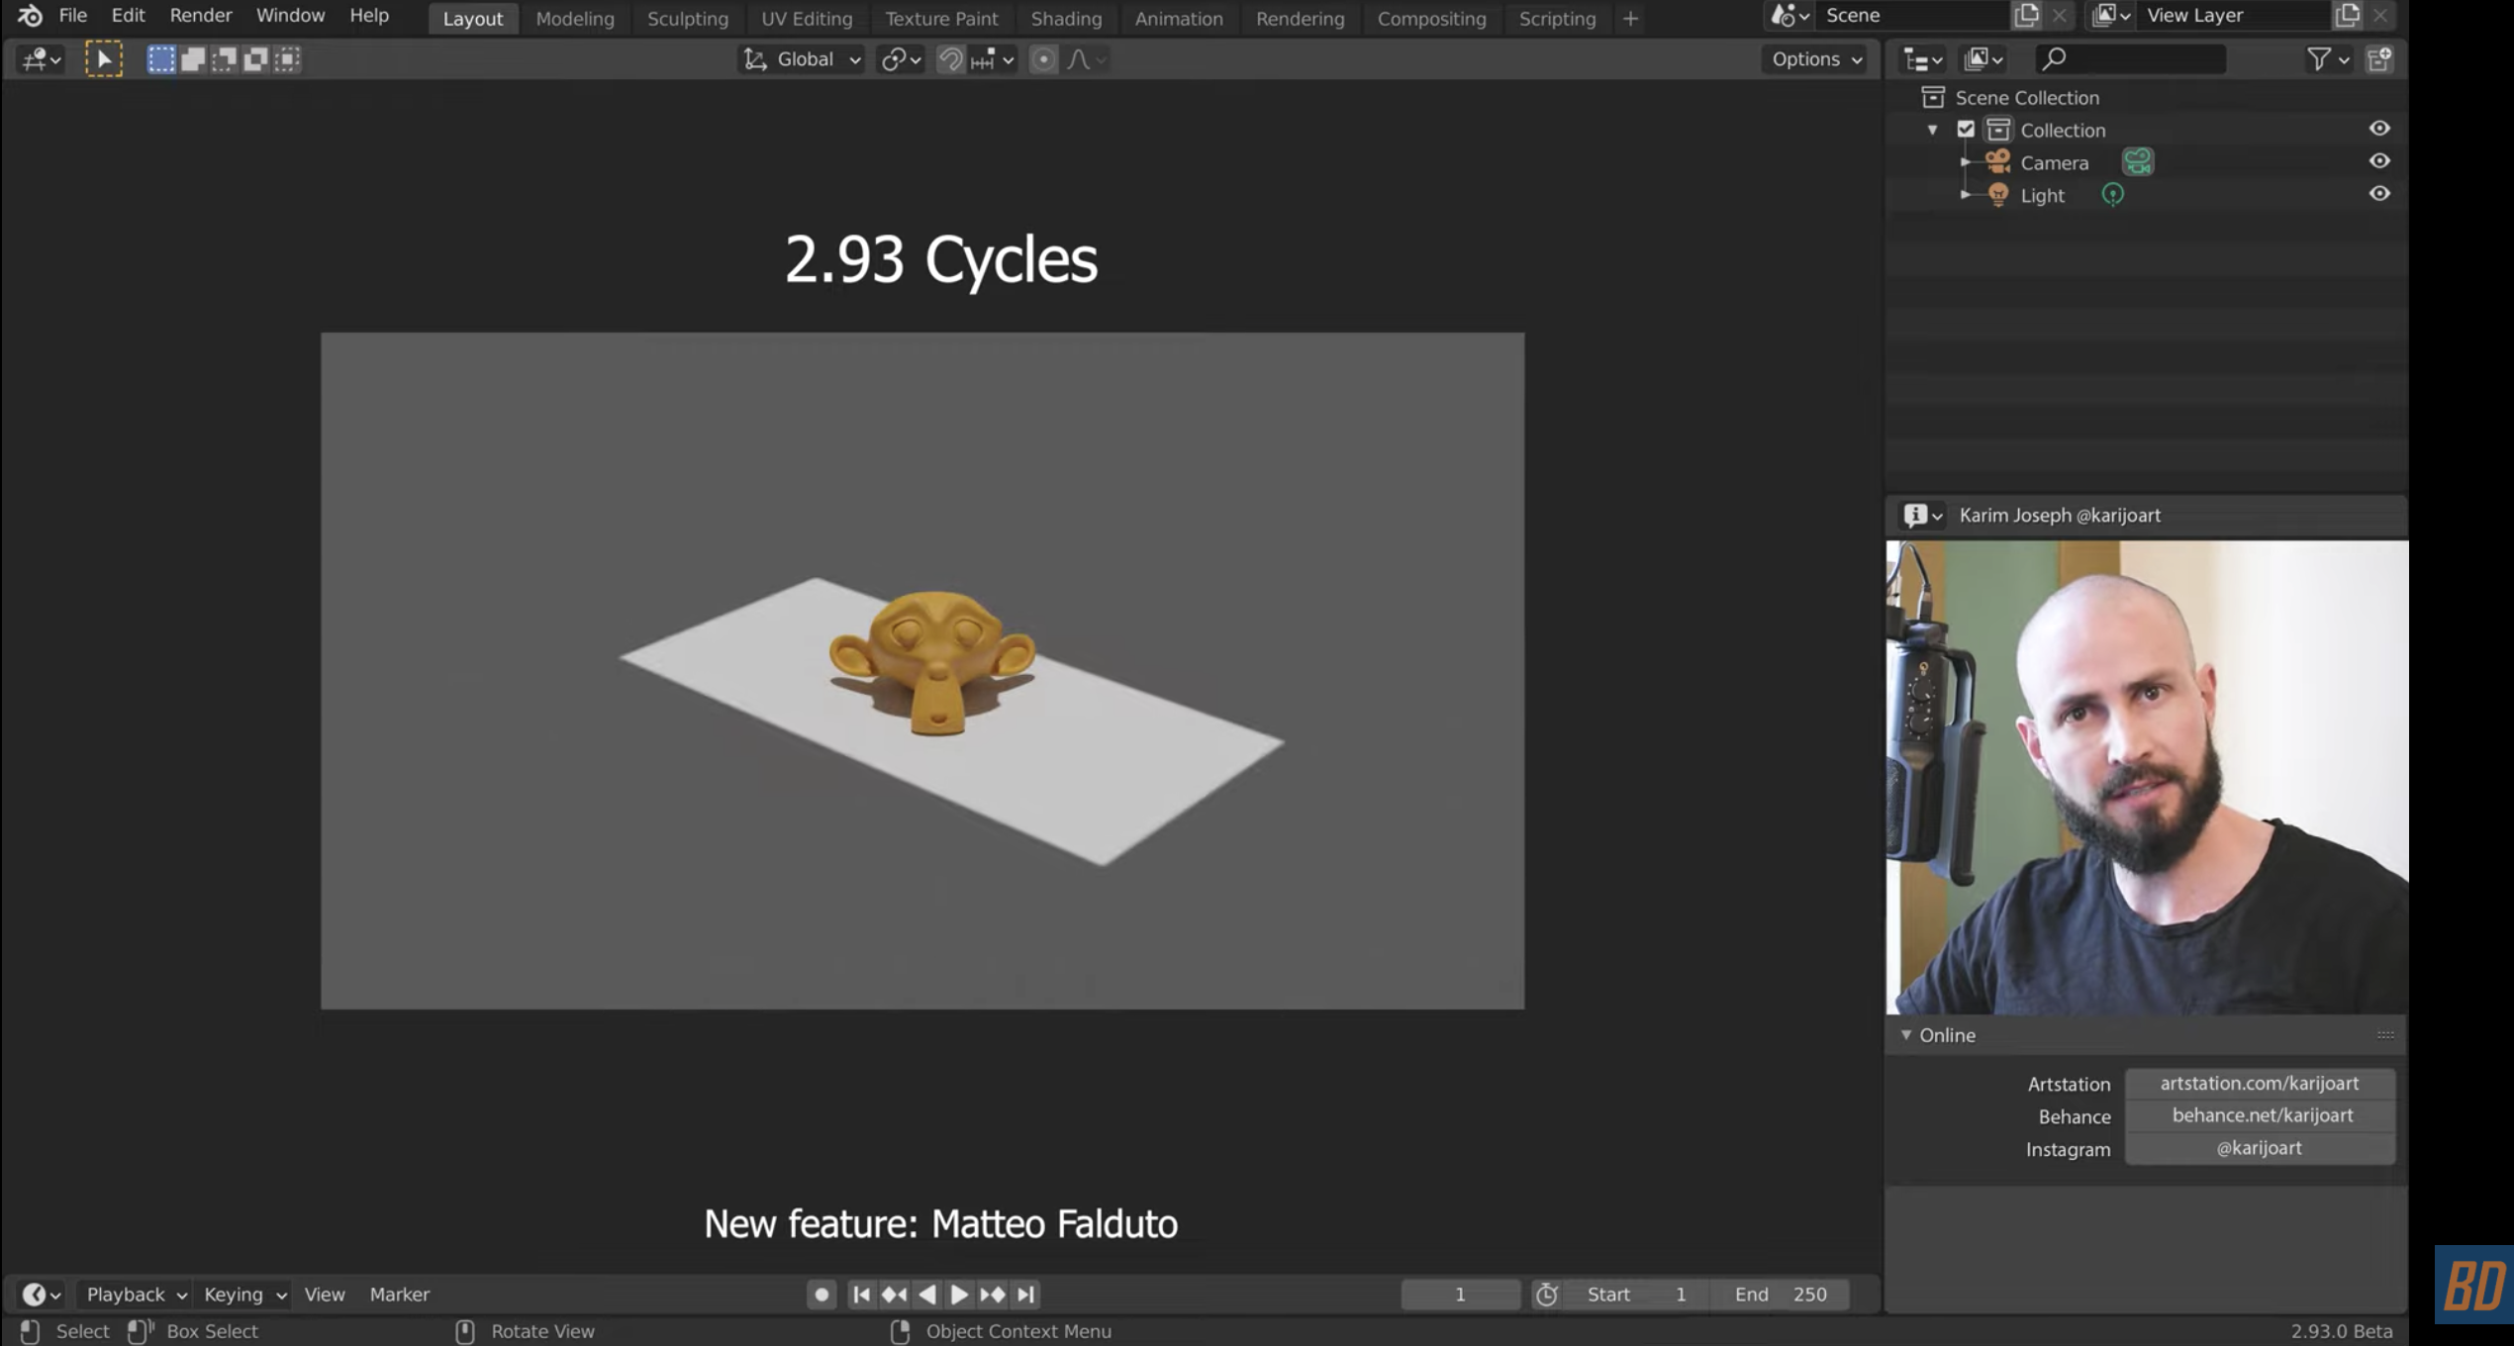Click the Camera data icon
The width and height of the screenshot is (2514, 1346).
2138,161
